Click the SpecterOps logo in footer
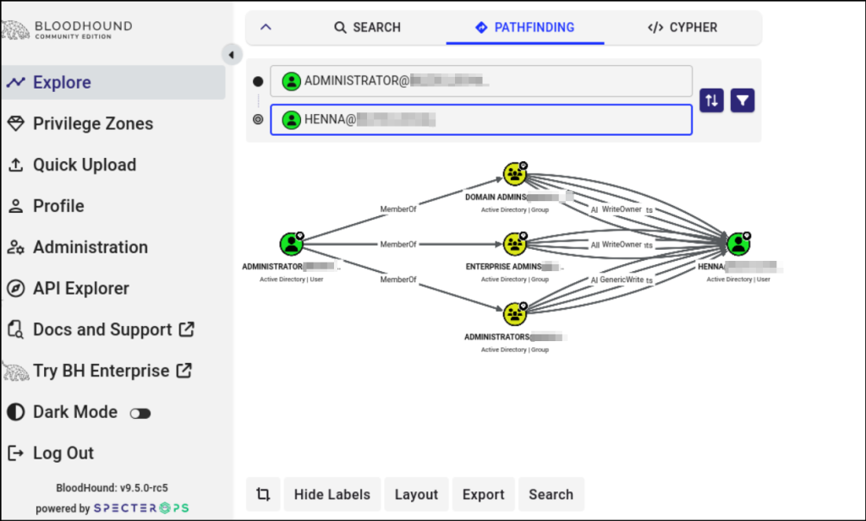 coord(141,507)
